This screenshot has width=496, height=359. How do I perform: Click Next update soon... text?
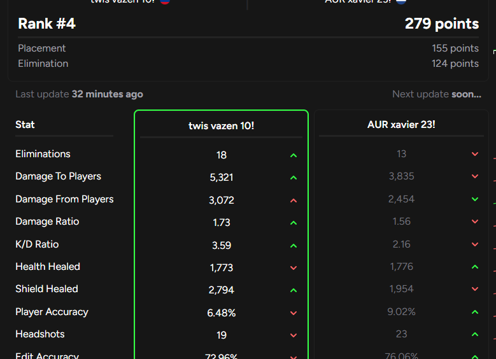437,94
